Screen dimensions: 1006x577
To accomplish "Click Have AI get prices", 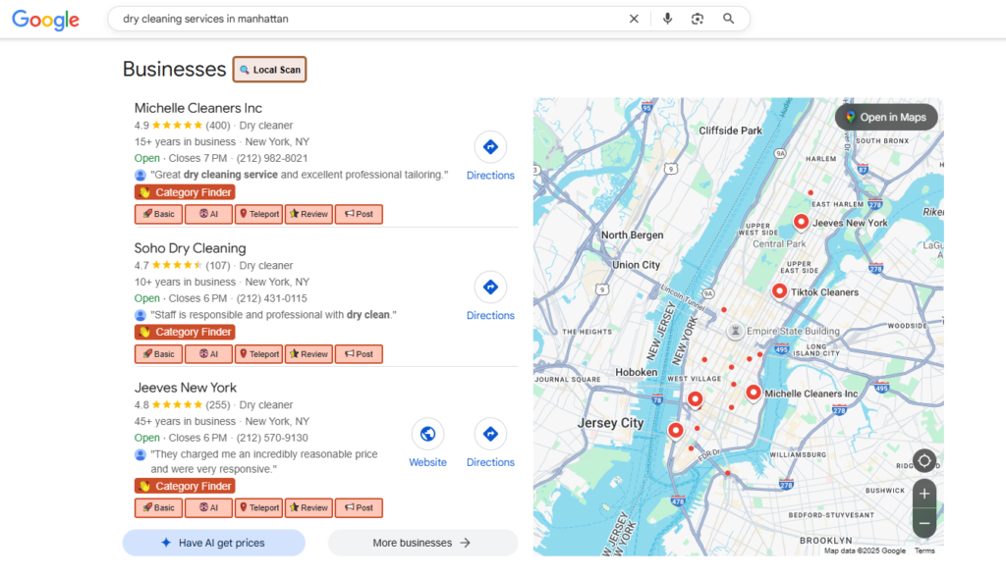I will [213, 543].
